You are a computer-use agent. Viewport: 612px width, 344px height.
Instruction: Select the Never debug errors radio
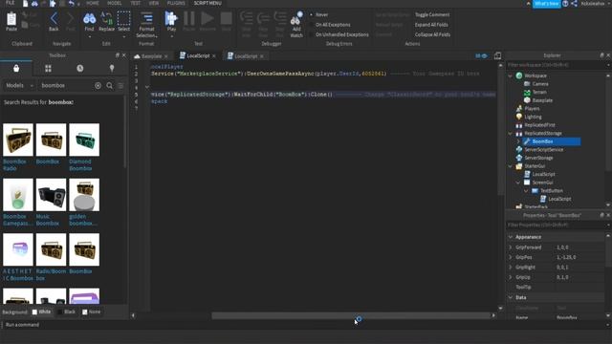click(311, 15)
